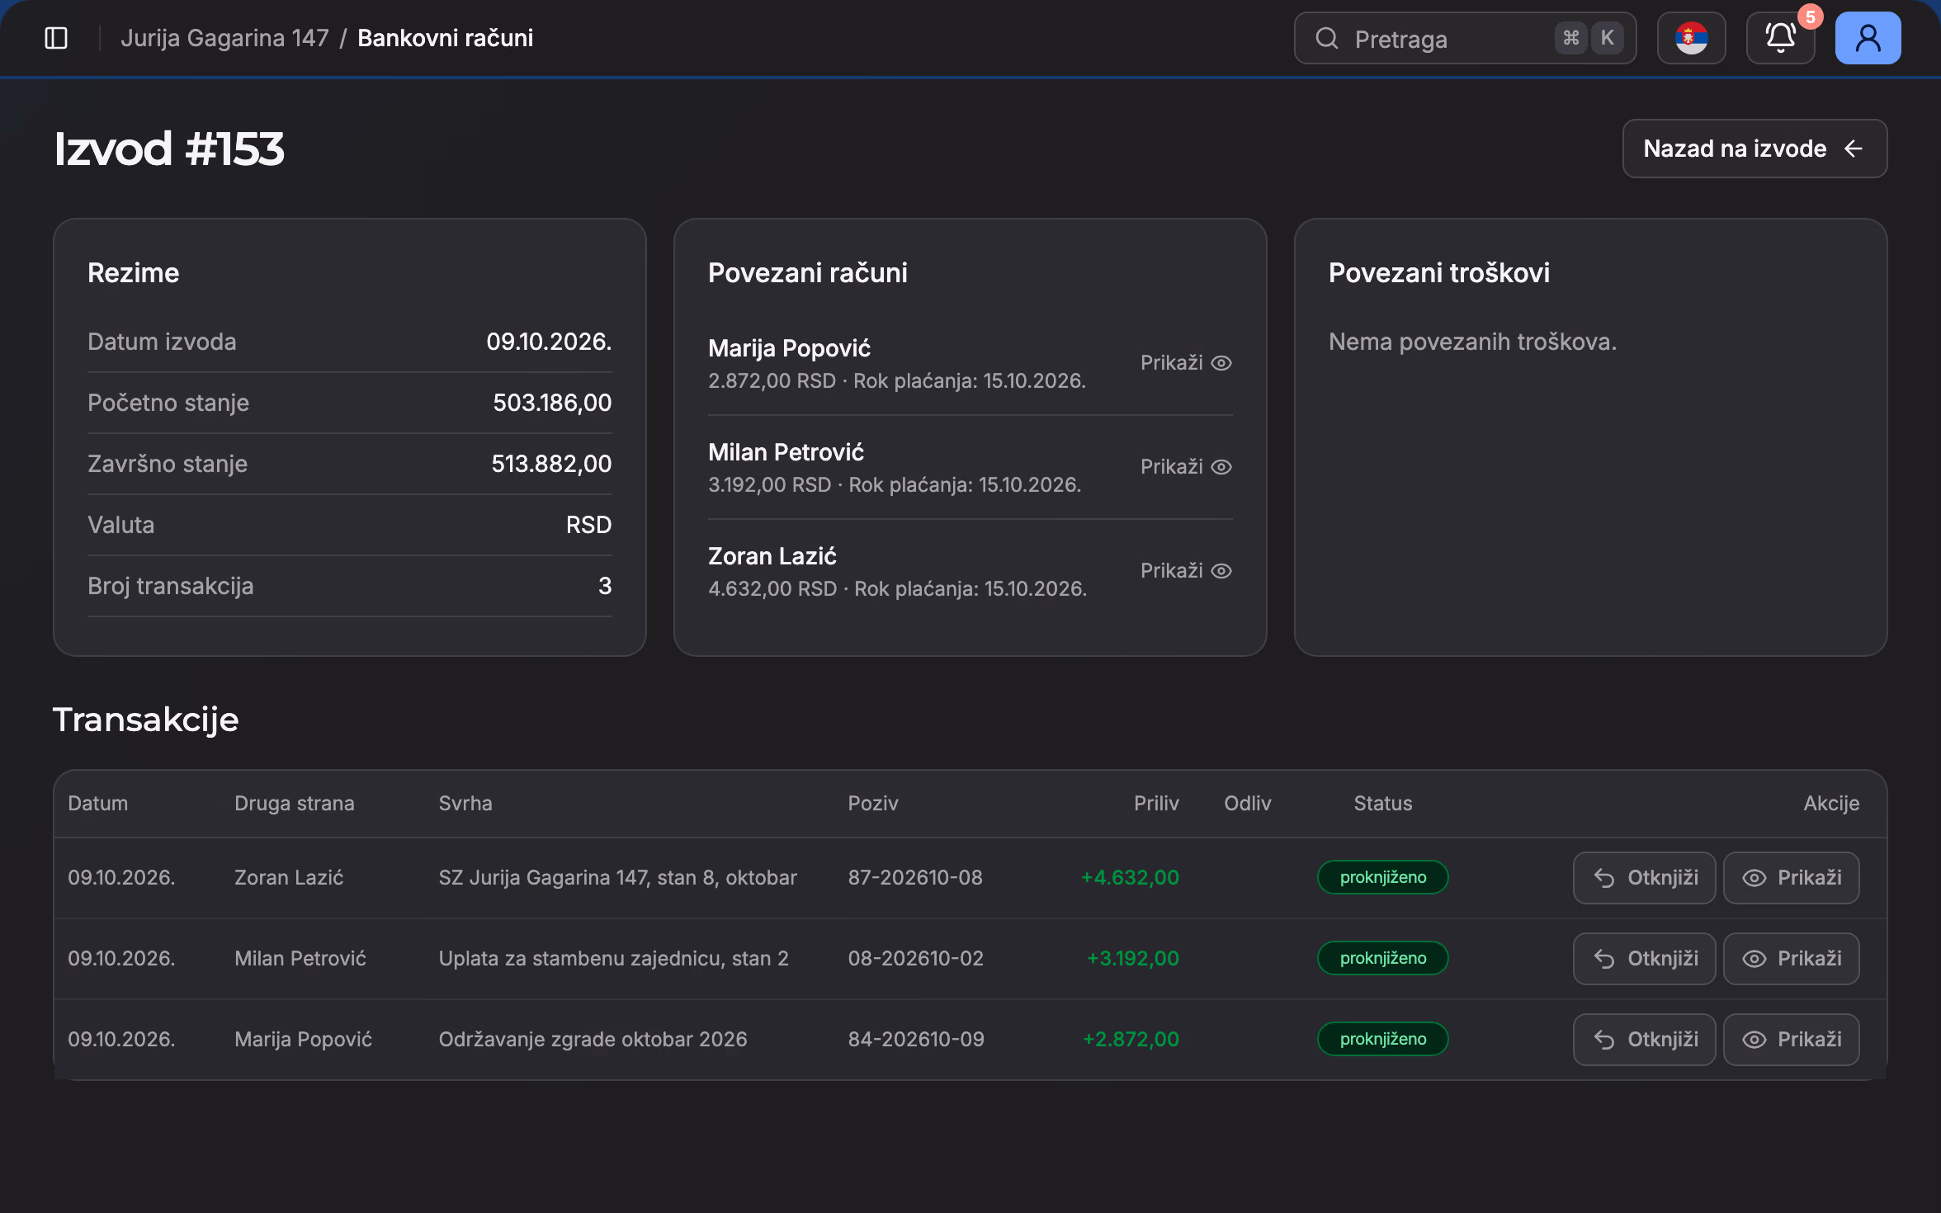The width and height of the screenshot is (1941, 1213).
Task: Select the reference 87-202610-08
Action: [914, 878]
